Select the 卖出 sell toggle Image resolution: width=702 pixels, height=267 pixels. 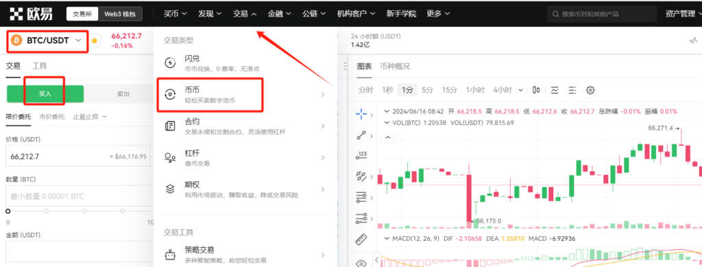[123, 93]
